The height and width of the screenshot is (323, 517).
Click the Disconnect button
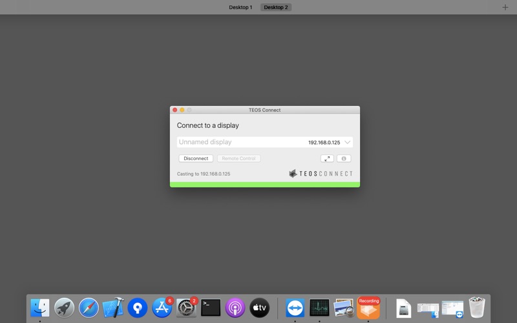point(196,158)
